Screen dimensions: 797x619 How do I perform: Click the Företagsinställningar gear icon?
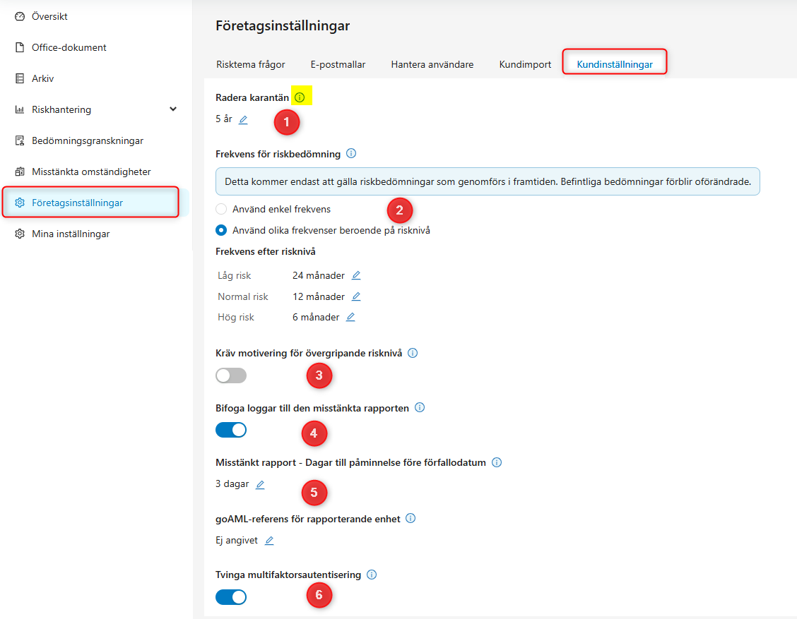click(x=20, y=203)
